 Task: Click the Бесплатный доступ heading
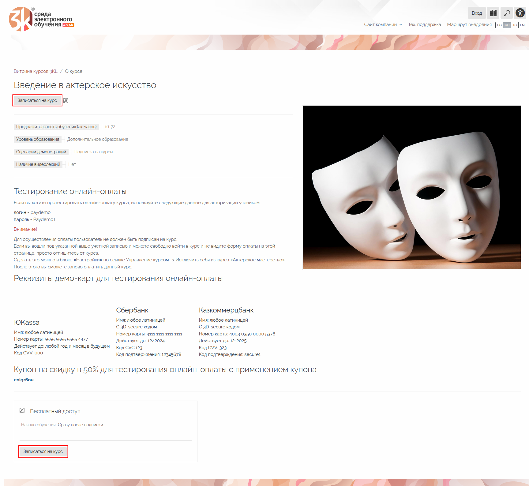(x=55, y=411)
